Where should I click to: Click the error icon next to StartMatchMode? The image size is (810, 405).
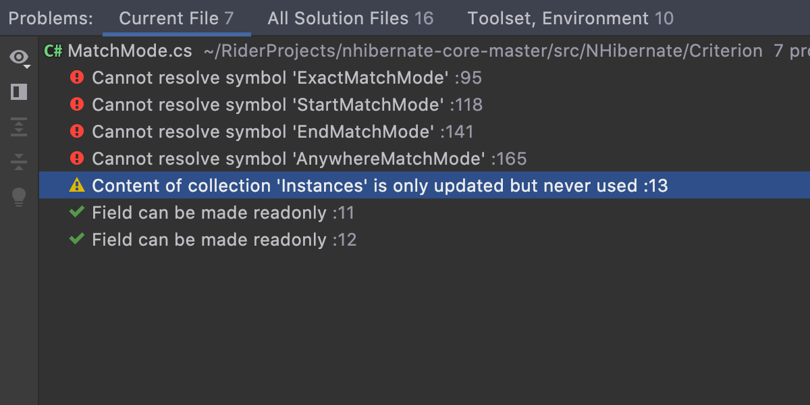pos(77,105)
